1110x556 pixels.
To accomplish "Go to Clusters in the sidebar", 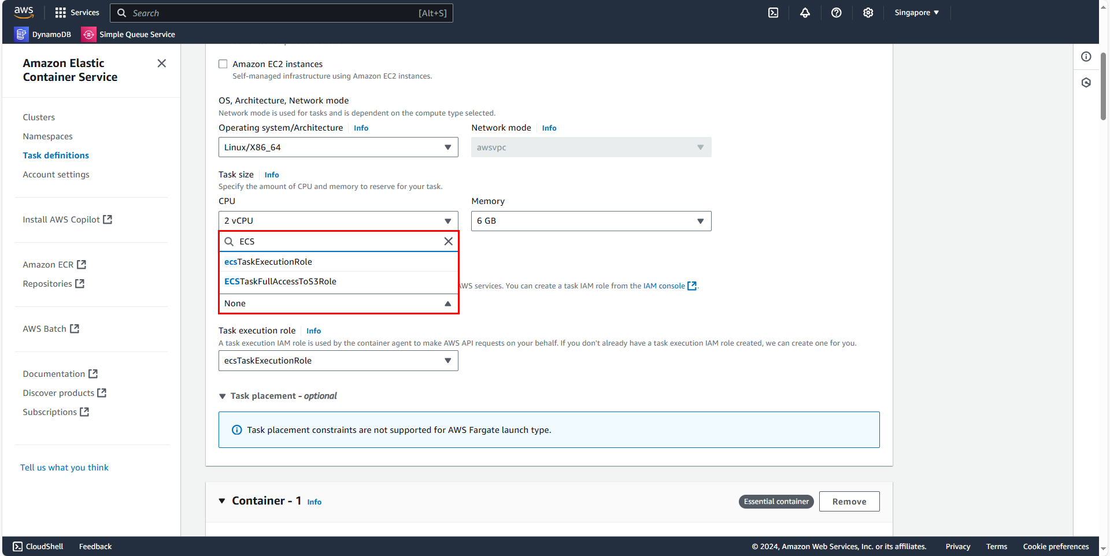I will click(39, 117).
